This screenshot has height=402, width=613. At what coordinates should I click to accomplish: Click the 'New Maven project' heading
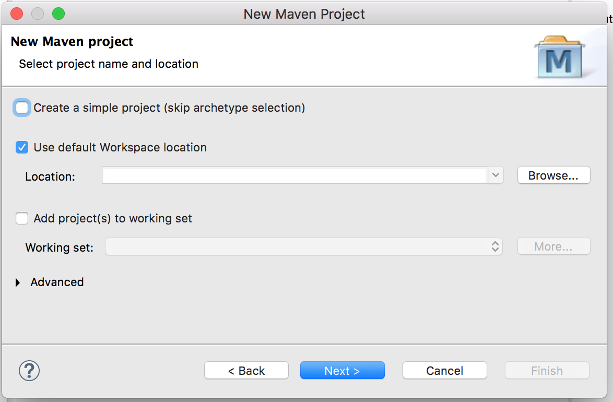[x=72, y=41]
